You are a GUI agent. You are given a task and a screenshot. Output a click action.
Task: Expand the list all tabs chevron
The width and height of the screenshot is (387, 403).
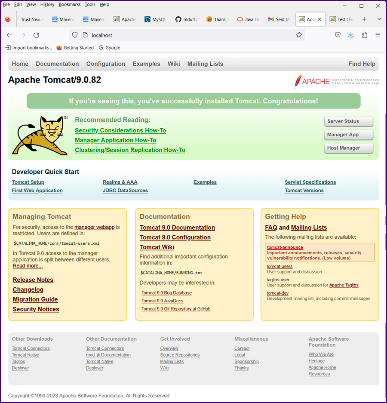click(x=379, y=19)
